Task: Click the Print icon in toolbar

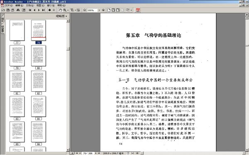Action: [12, 10]
